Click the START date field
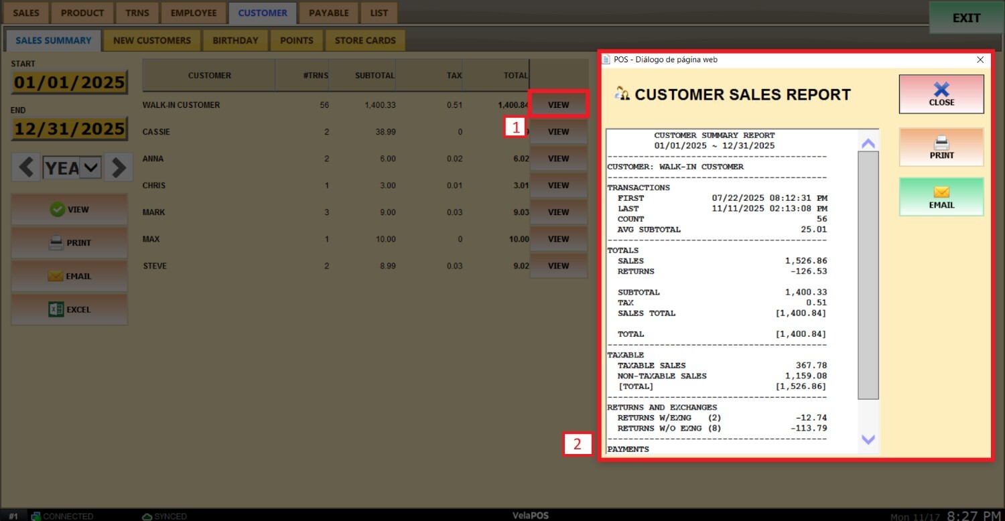 pyautogui.click(x=70, y=82)
